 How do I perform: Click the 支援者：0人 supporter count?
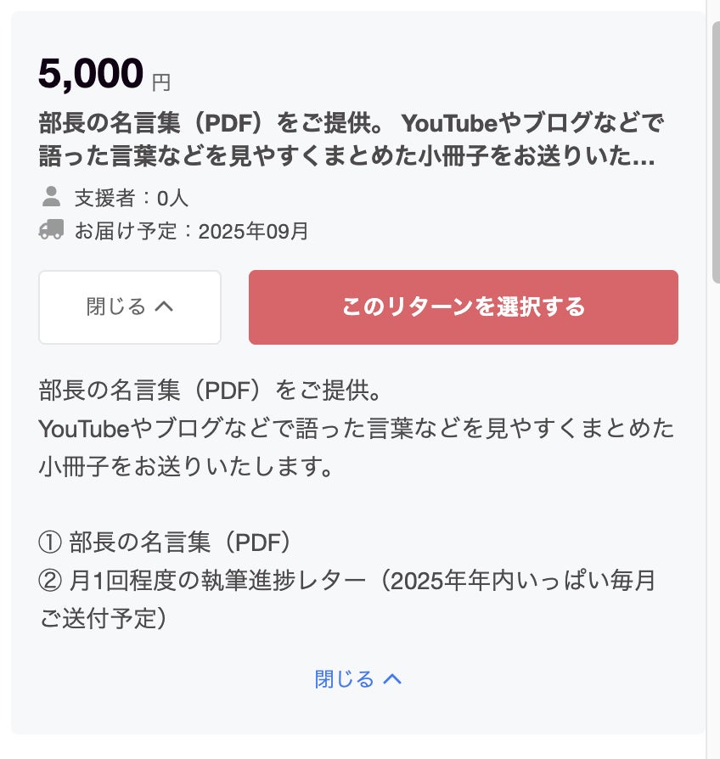tap(132, 199)
